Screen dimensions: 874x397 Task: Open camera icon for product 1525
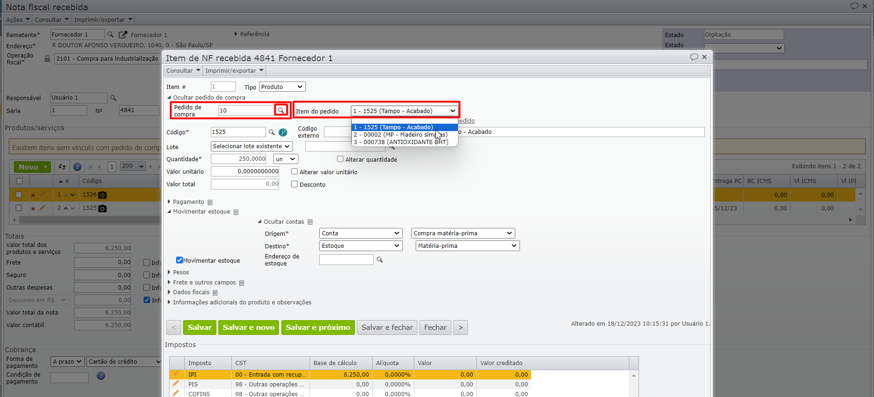(102, 208)
